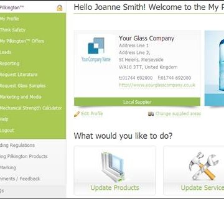
Task: Select Request Literature in sidebar
Action: pyautogui.click(x=19, y=75)
